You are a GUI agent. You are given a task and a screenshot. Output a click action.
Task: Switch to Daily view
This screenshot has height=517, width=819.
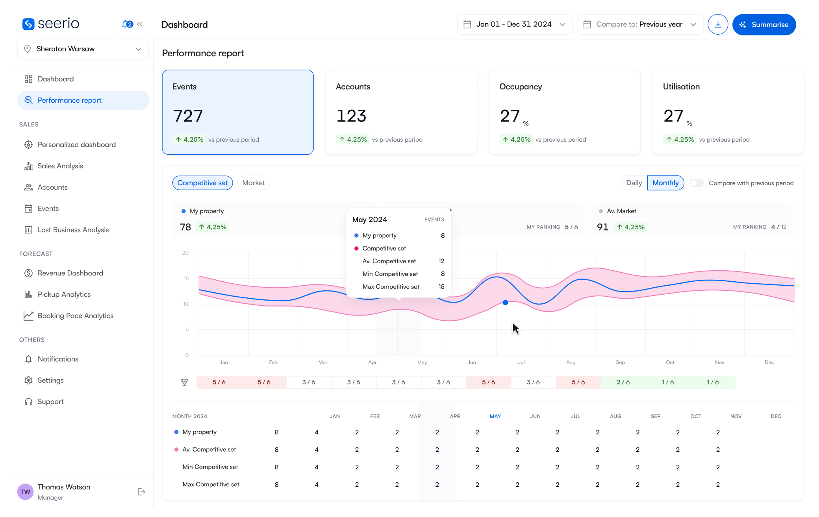click(x=634, y=183)
